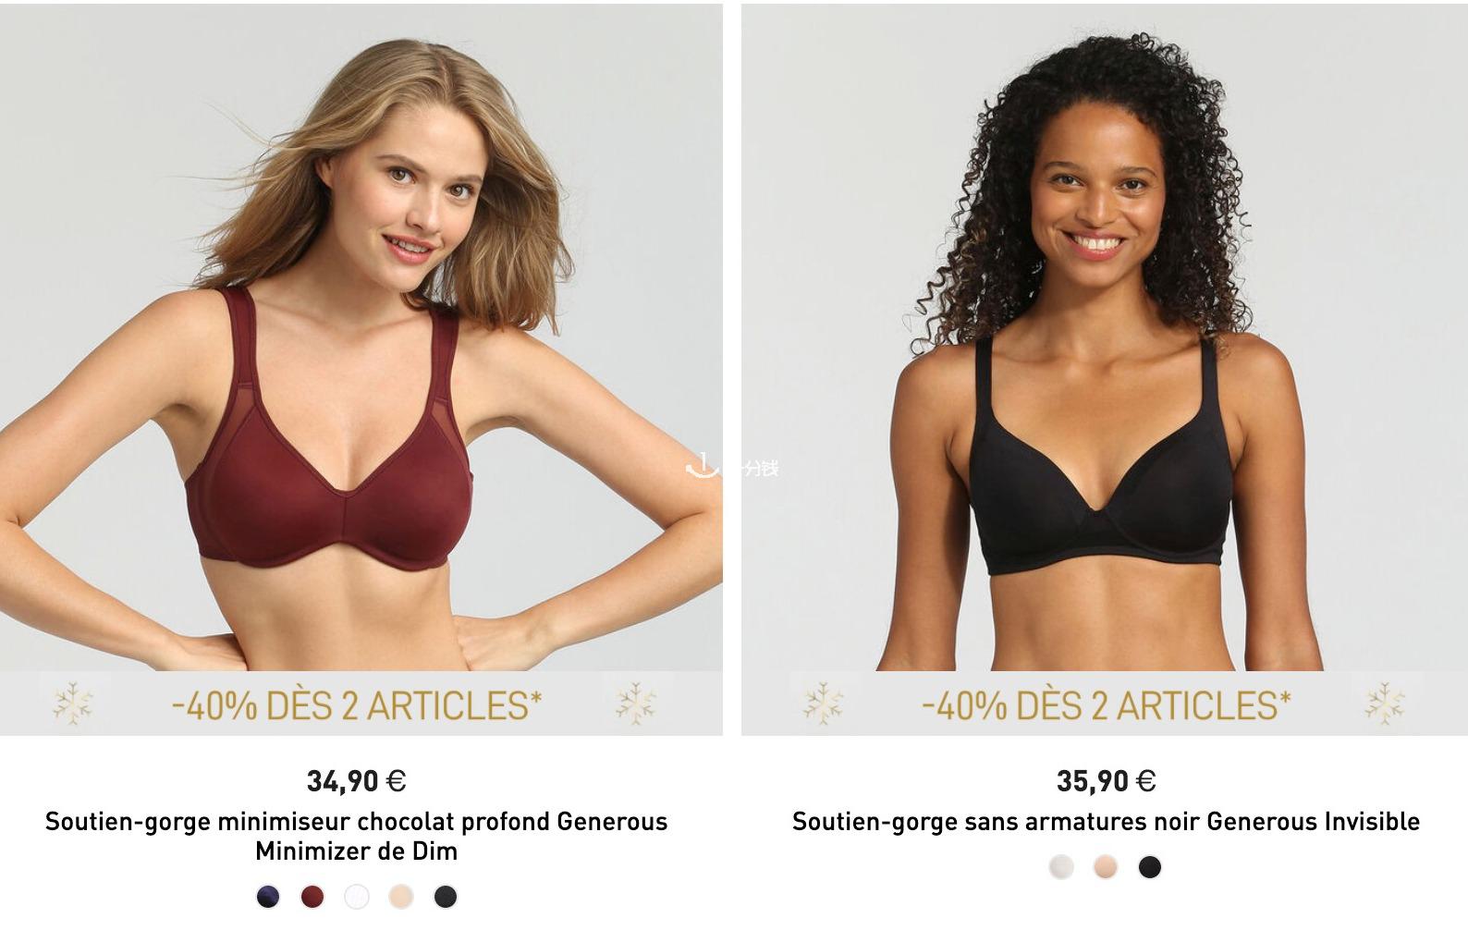
Task: Select white swatch for the Minimizer bra
Action: click(x=357, y=896)
